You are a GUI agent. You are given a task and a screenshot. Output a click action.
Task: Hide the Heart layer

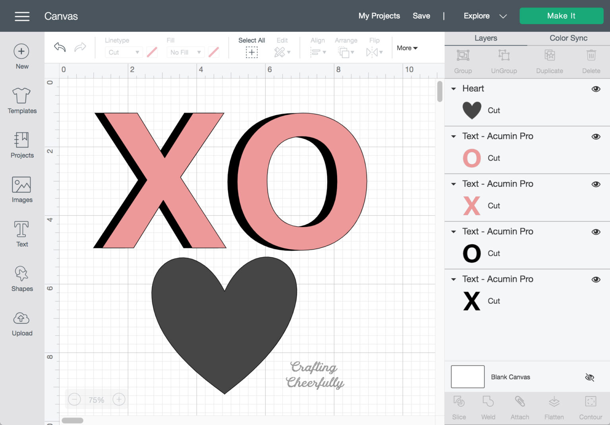(596, 89)
